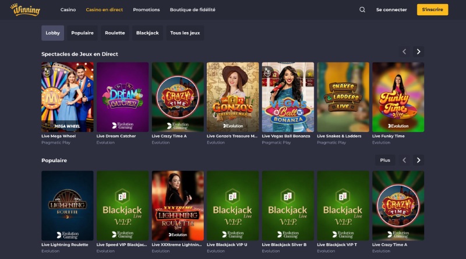The image size is (466, 259).
Task: Switch to the Populaire category tab
Action: tap(82, 33)
